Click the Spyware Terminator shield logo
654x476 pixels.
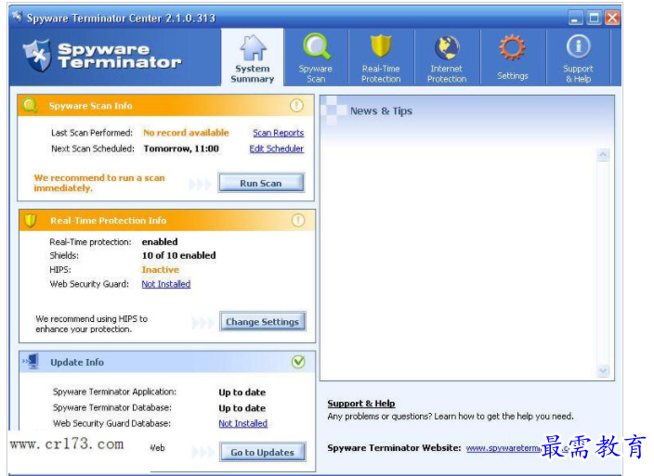(x=37, y=56)
